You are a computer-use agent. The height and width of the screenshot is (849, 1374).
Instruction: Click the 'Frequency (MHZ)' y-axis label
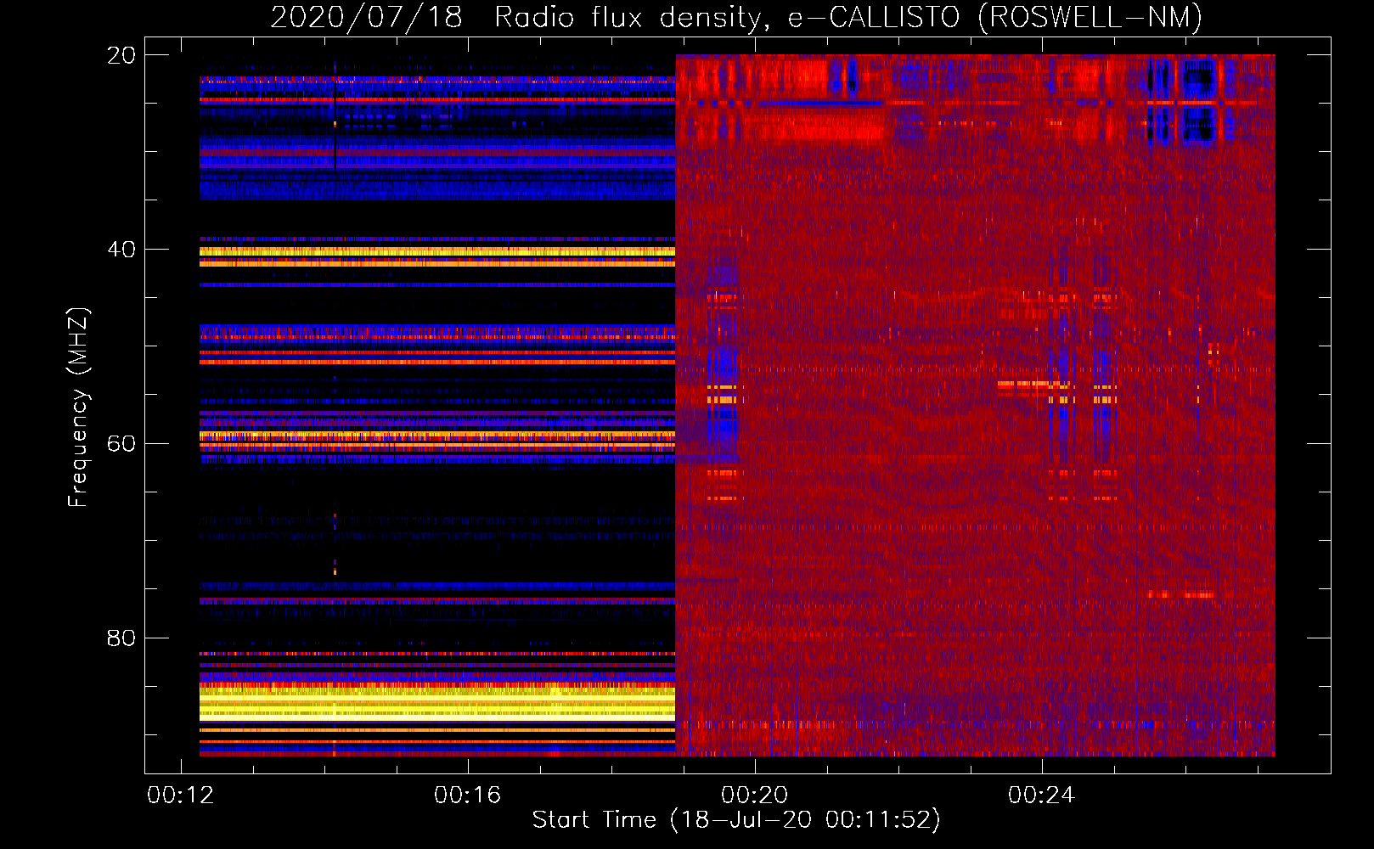click(78, 408)
